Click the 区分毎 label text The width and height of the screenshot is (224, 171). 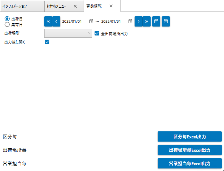coord(10,137)
